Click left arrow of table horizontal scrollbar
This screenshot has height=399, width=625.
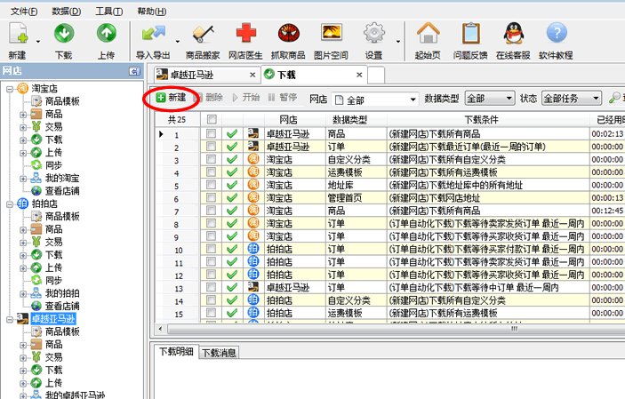pyautogui.click(x=160, y=330)
